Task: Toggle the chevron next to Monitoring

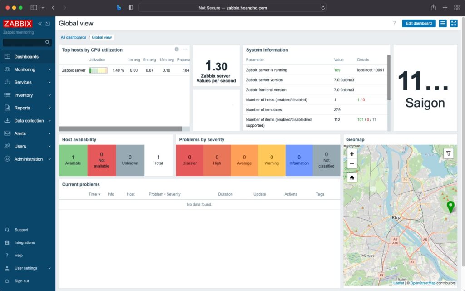Action: point(49,69)
